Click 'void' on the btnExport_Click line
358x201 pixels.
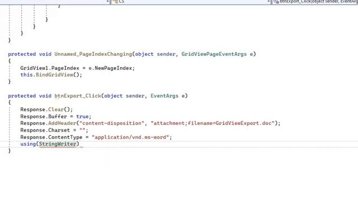pyautogui.click(x=45, y=96)
